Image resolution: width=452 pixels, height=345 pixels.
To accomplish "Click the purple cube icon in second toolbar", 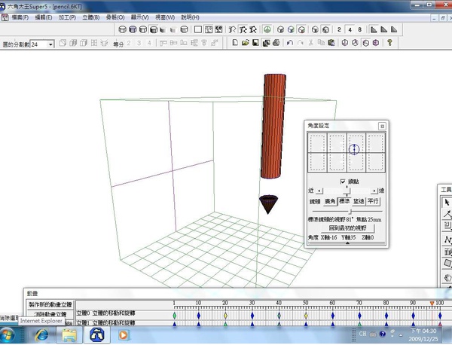I will pos(376,43).
